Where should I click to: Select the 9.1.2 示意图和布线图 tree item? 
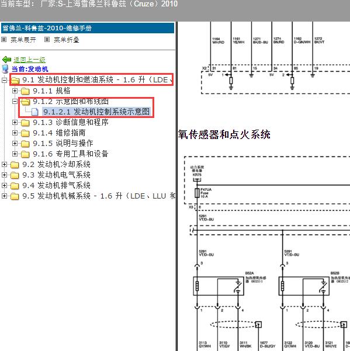click(x=71, y=102)
